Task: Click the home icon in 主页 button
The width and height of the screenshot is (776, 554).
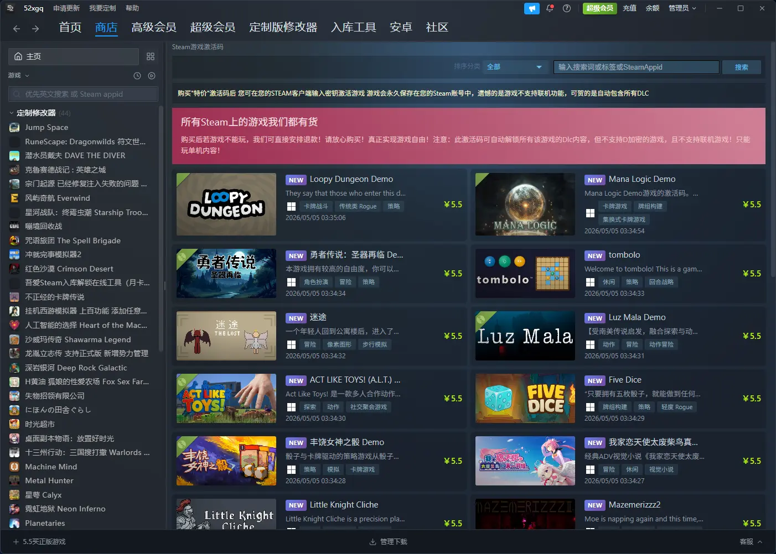Action: [18, 56]
